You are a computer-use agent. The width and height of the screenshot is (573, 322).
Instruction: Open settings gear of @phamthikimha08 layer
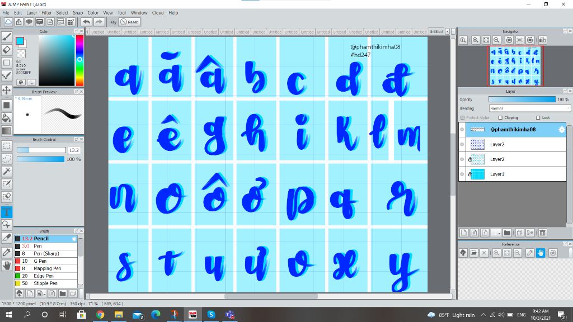tap(562, 130)
